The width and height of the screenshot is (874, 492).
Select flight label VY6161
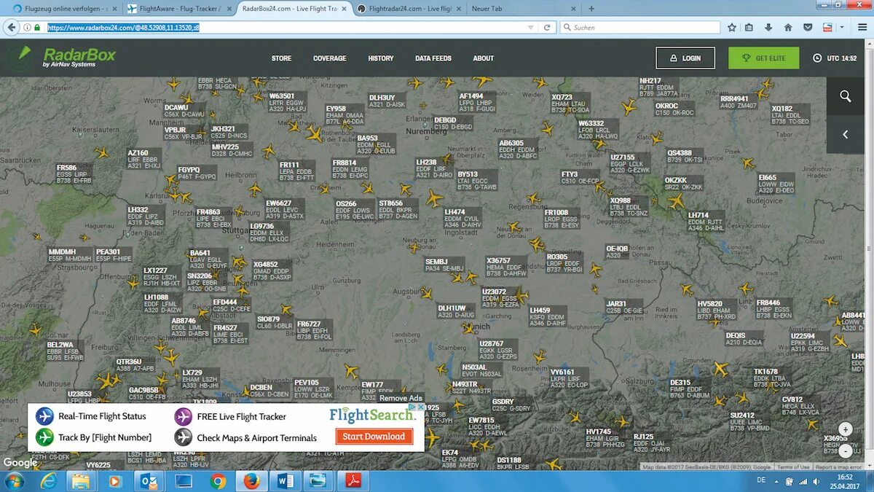point(570,378)
